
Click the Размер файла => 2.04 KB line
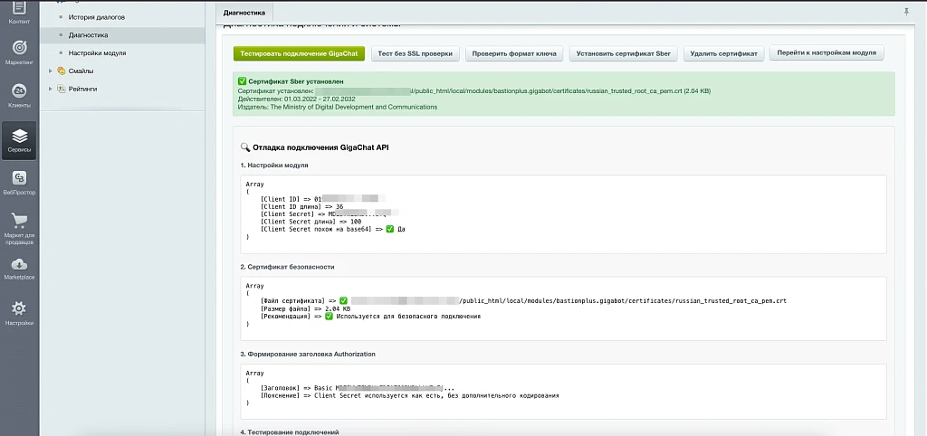point(305,309)
